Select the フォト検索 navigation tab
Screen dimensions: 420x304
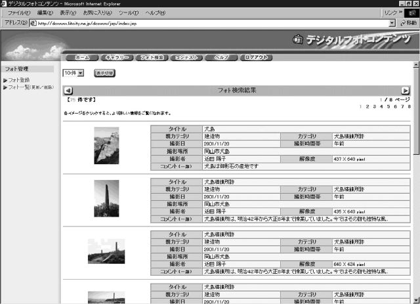tap(152, 57)
